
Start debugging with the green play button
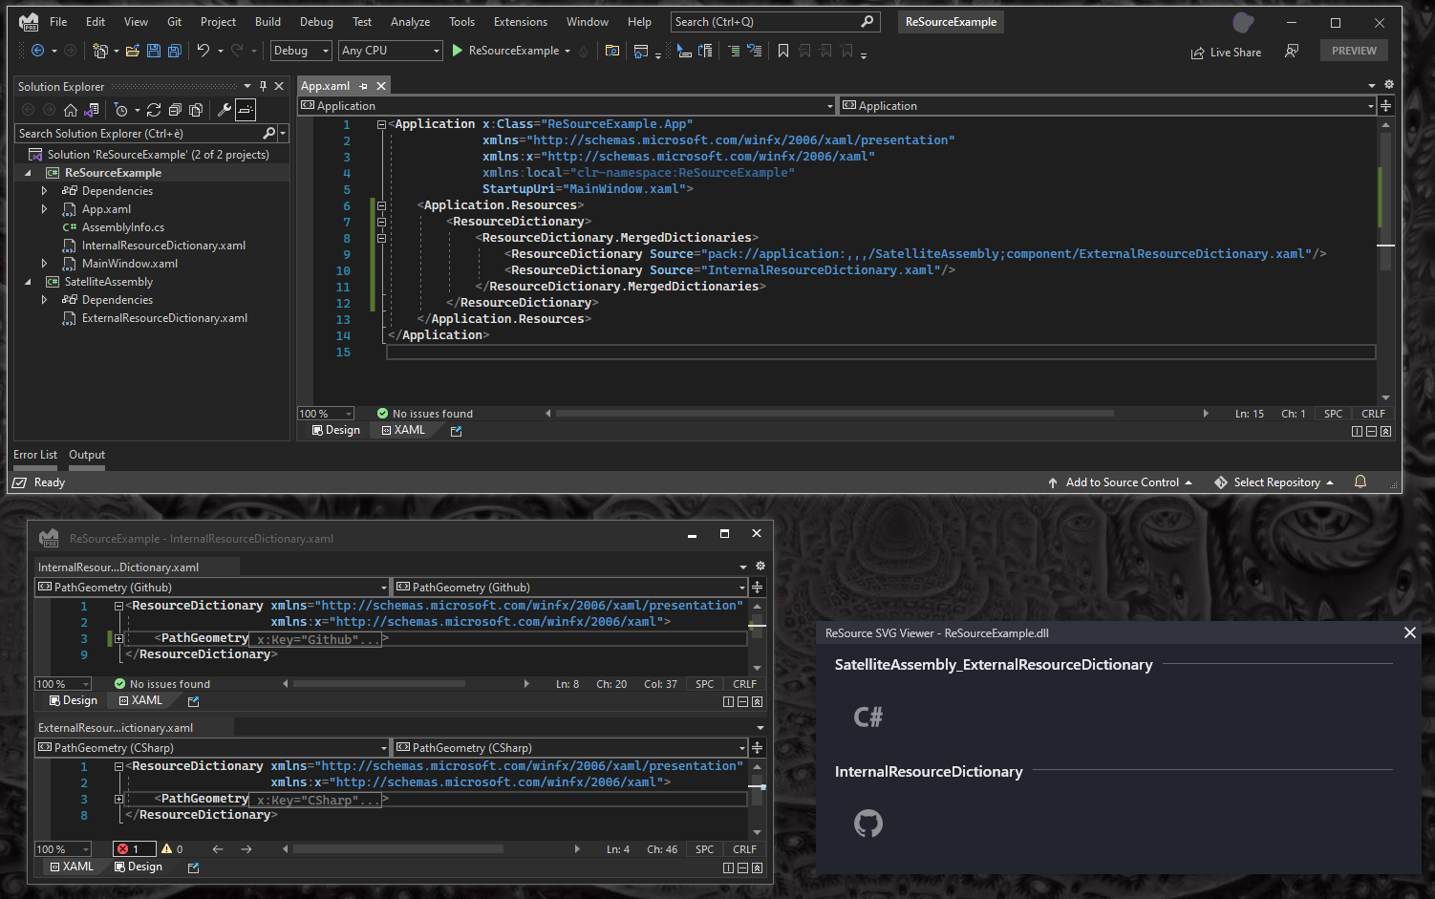coord(458,51)
